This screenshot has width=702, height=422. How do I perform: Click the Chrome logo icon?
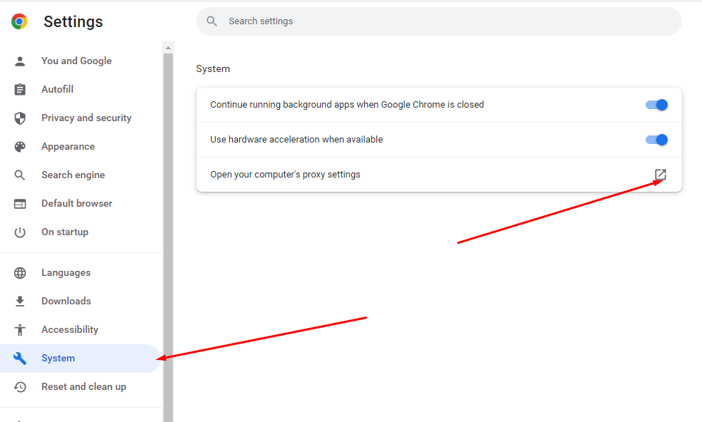coord(19,21)
